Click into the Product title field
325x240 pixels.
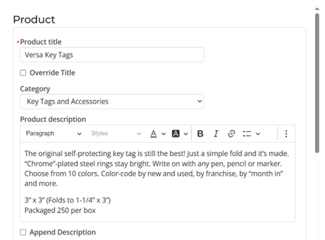tap(112, 55)
